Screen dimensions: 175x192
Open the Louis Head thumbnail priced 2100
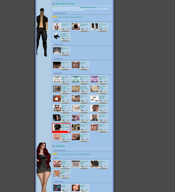point(75,65)
